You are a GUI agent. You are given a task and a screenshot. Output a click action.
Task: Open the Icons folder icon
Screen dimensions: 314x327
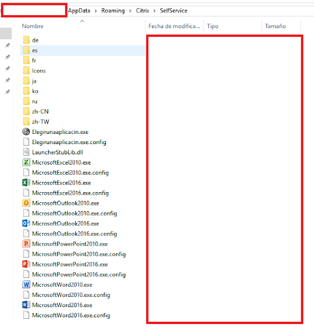coord(26,71)
